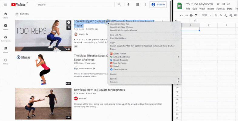
Task: Expand the Speech submenu
Action: click(x=145, y=79)
